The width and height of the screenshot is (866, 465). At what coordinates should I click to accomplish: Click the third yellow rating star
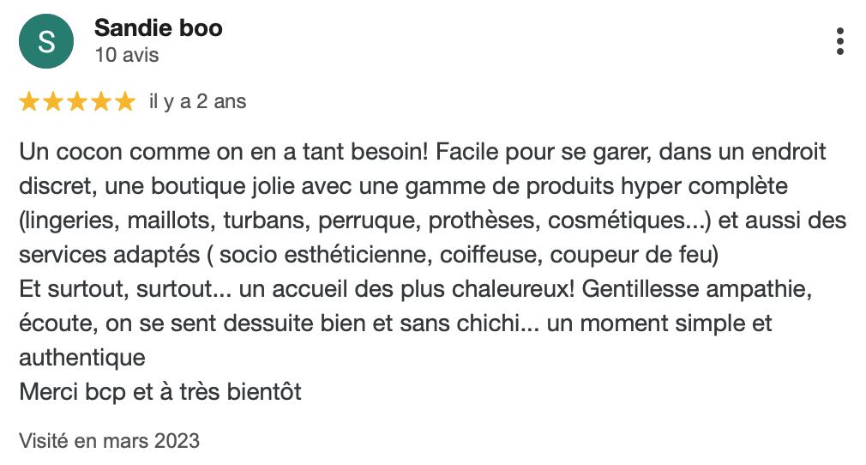[x=77, y=102]
